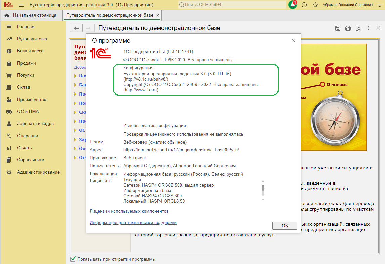
Task: Print the guide via printer icon
Action: tap(348, 28)
